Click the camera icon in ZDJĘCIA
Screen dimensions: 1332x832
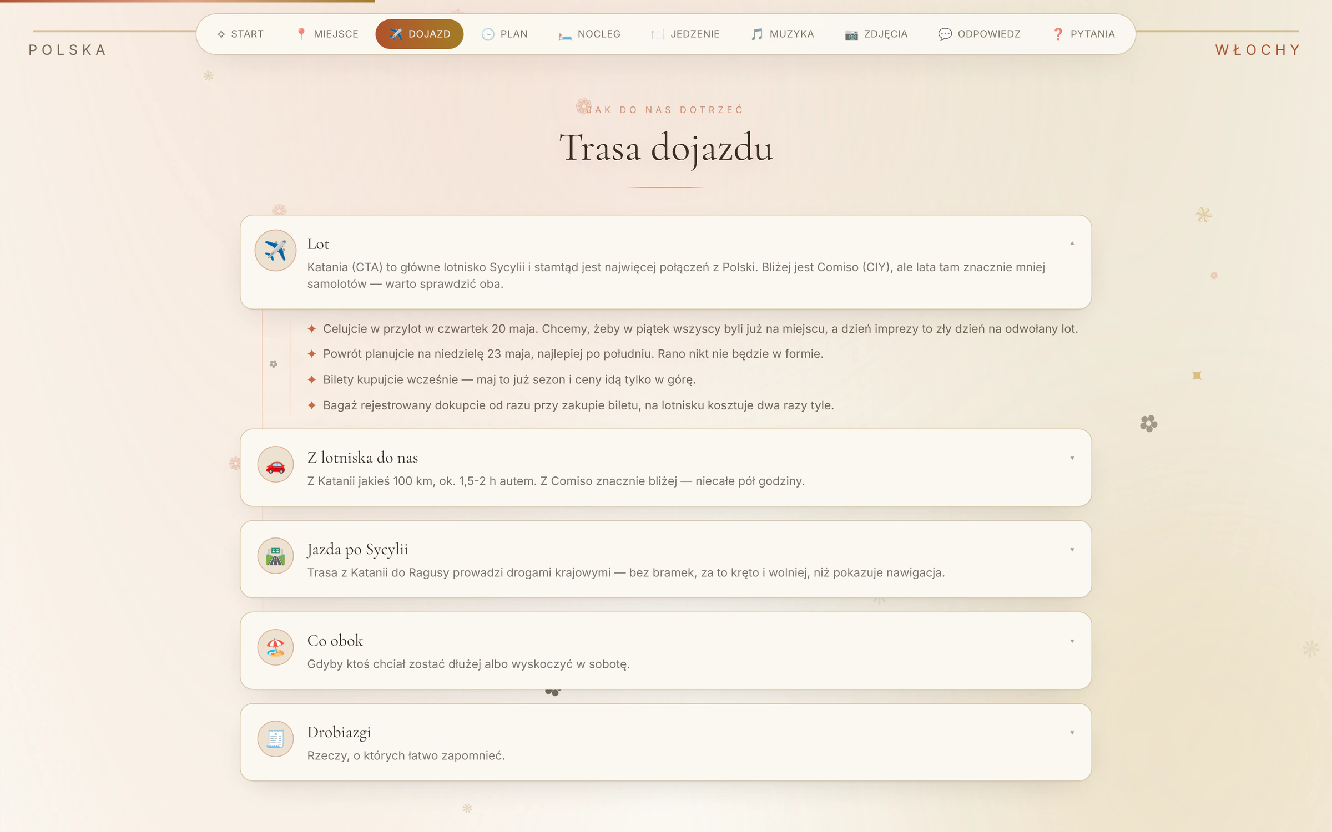pyautogui.click(x=851, y=35)
